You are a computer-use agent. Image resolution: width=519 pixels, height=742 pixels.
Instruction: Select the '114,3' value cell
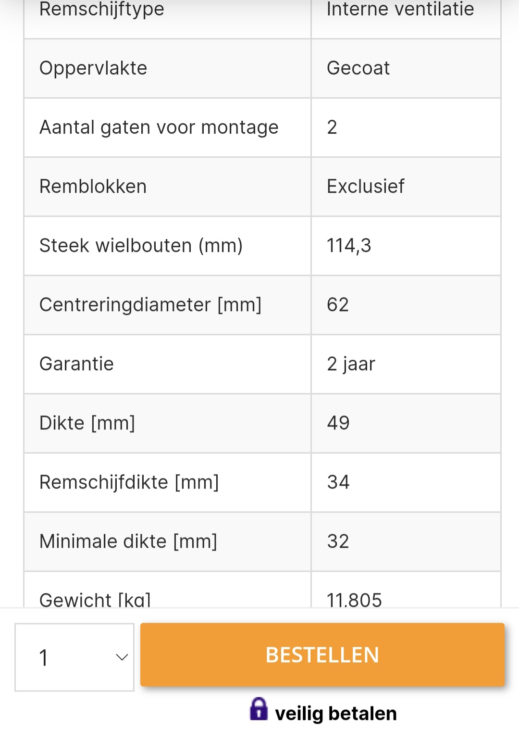(349, 246)
